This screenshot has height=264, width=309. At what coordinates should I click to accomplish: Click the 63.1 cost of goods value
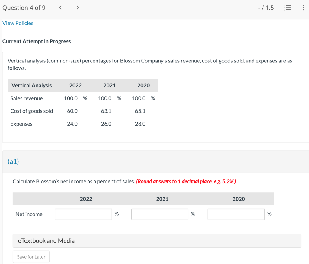[x=106, y=111]
